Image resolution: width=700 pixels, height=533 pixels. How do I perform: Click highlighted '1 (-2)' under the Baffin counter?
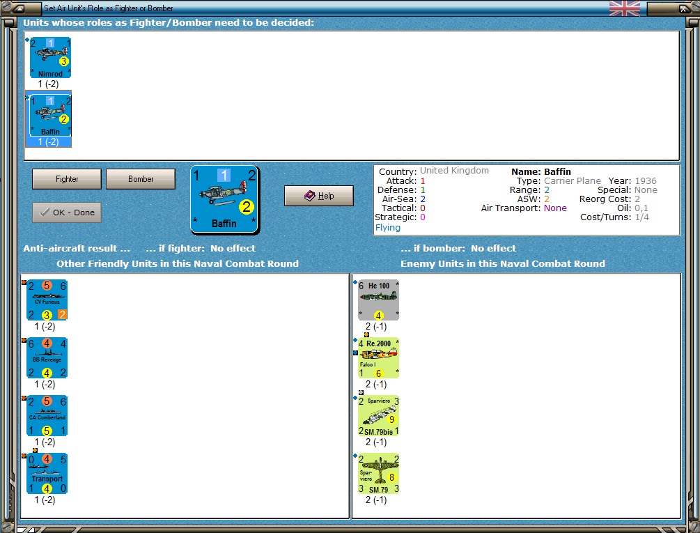click(x=48, y=142)
